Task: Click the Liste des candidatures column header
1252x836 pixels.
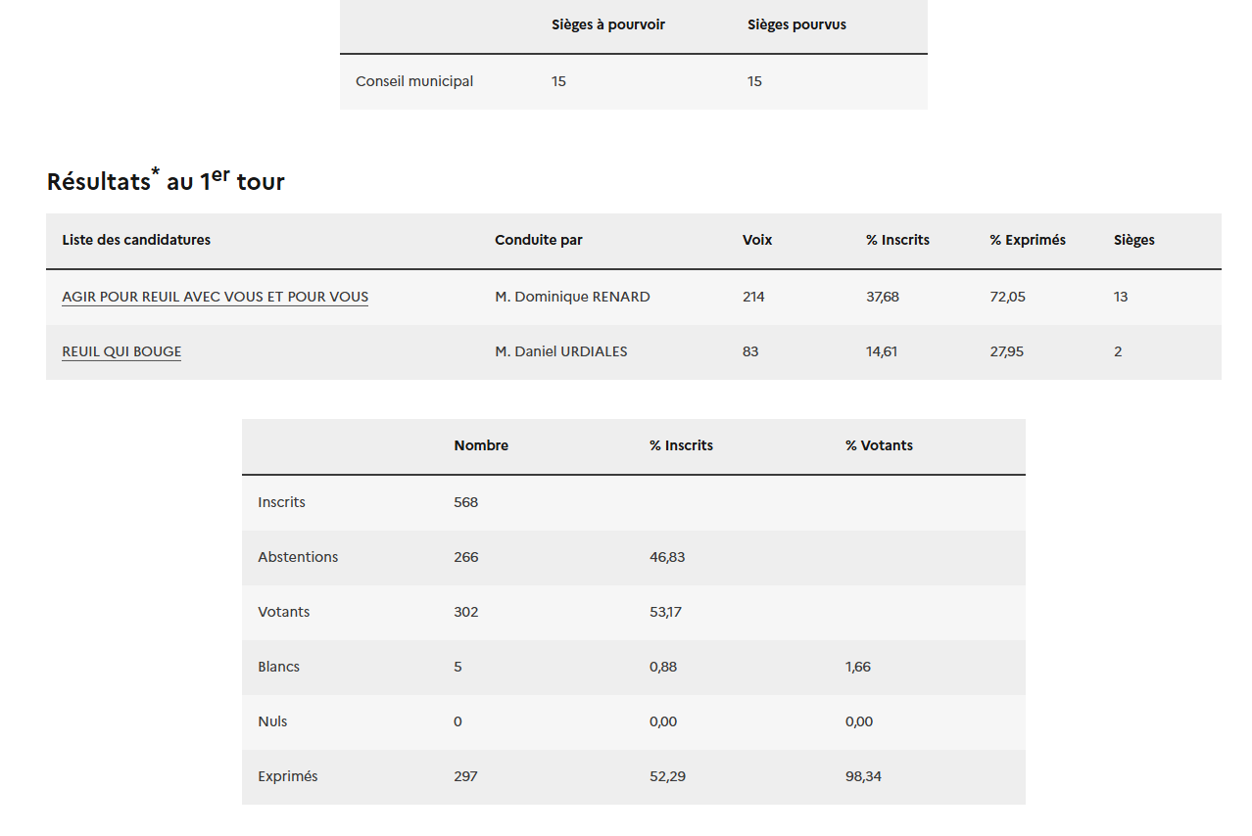Action: pos(136,240)
